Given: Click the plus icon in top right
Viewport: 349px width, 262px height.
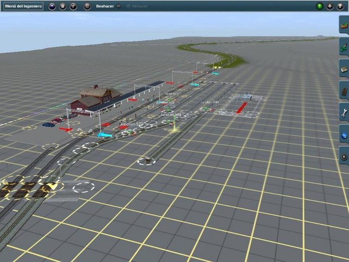Looking at the screenshot, I should point(330,6).
